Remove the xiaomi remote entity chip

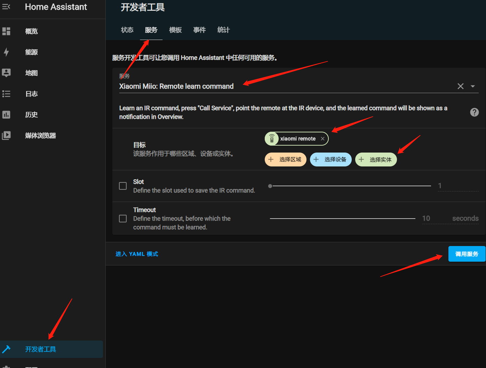pos(322,139)
